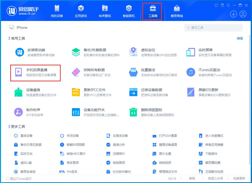Enable the 阻止iTunes运行 checkbox
Image resolution: width=252 pixels, height=183 pixels.
(x=7, y=179)
